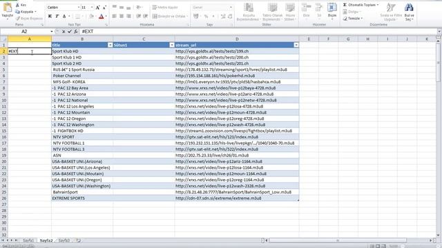Image resolution: width=442 pixels, height=248 pixels.
Task: Click the decrease decimal icon
Action: (x=230, y=17)
